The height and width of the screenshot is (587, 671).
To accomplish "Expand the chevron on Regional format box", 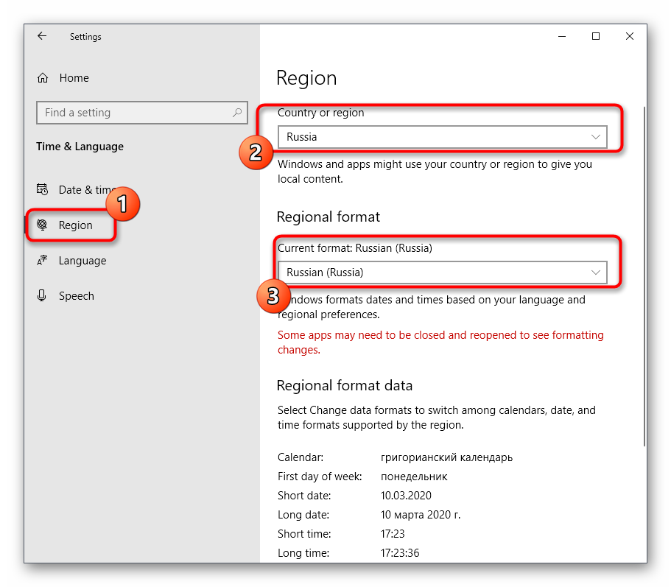I will click(x=596, y=273).
